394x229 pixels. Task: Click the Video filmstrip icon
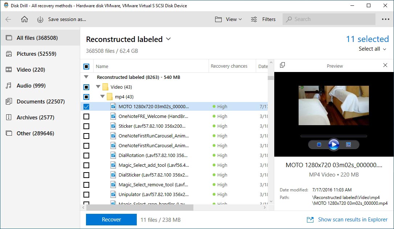9,70
